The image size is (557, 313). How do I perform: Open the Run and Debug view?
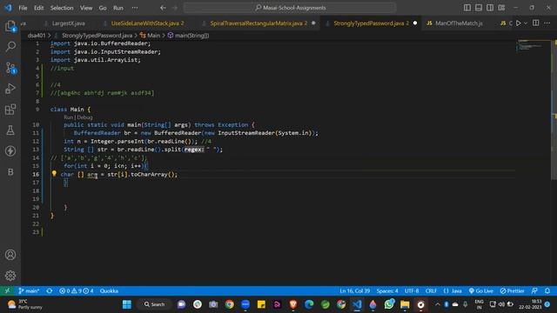click(10, 89)
